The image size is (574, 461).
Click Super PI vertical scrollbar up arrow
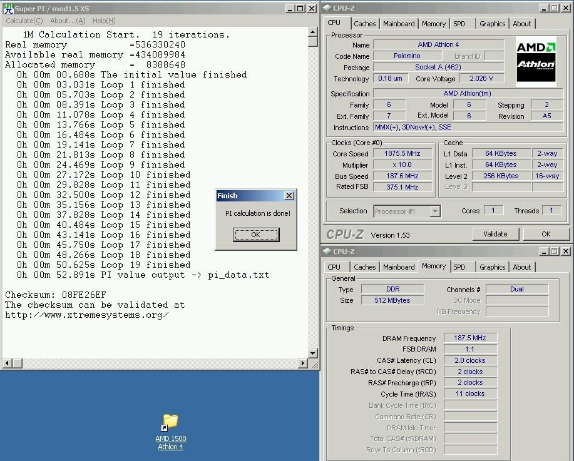pyautogui.click(x=312, y=32)
